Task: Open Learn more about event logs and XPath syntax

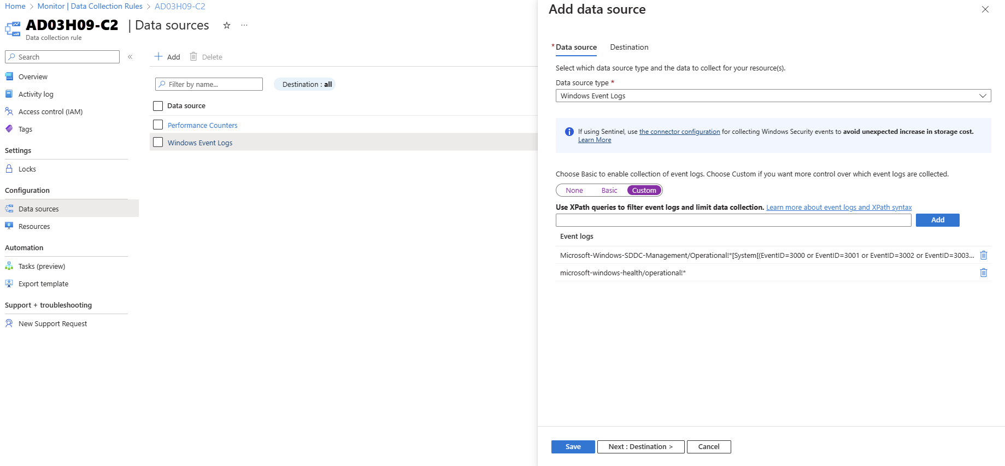Action: [x=839, y=208]
